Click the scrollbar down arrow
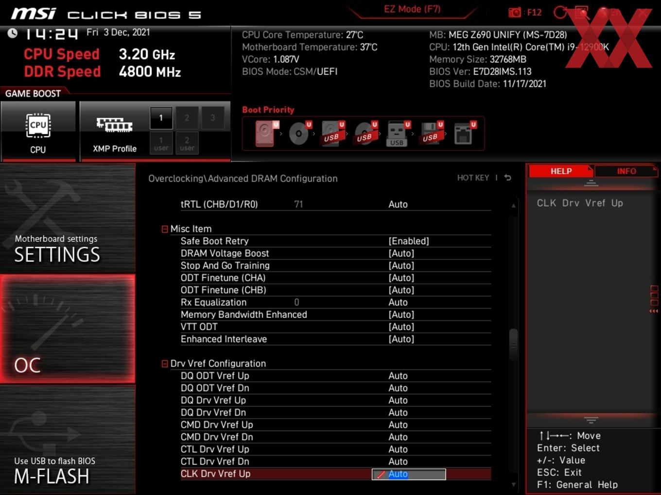 pyautogui.click(x=513, y=484)
